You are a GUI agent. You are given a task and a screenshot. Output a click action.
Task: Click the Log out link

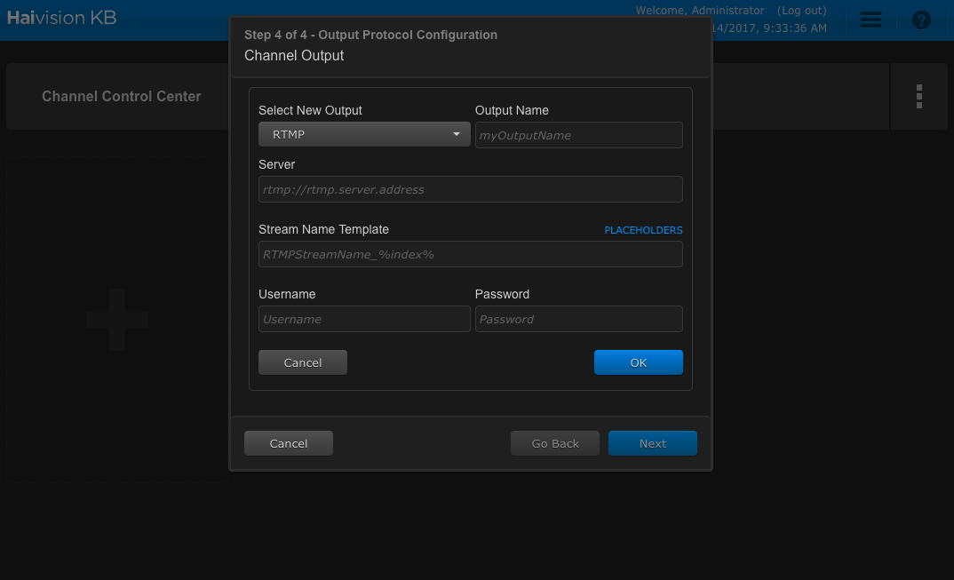pos(801,11)
